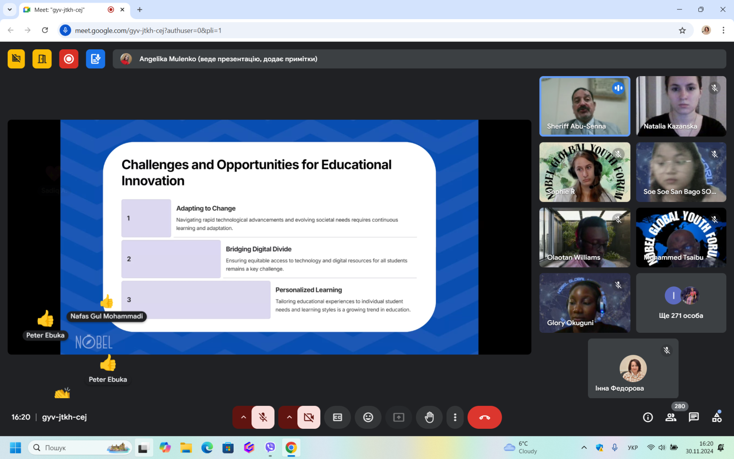This screenshot has width=734, height=459.
Task: Click the present screen icon
Action: (x=398, y=417)
